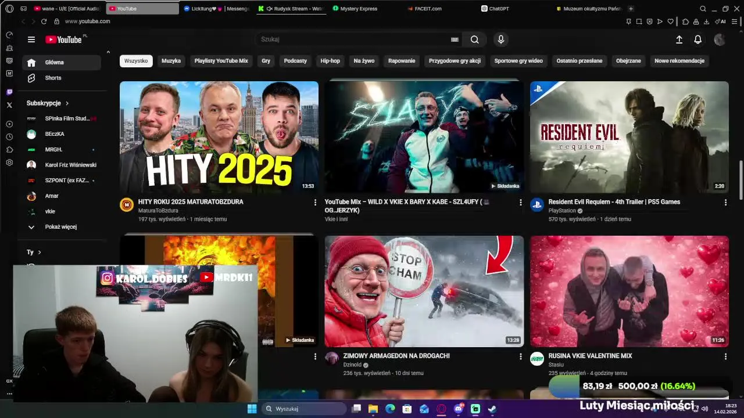Open a new browser tab

tap(631, 9)
